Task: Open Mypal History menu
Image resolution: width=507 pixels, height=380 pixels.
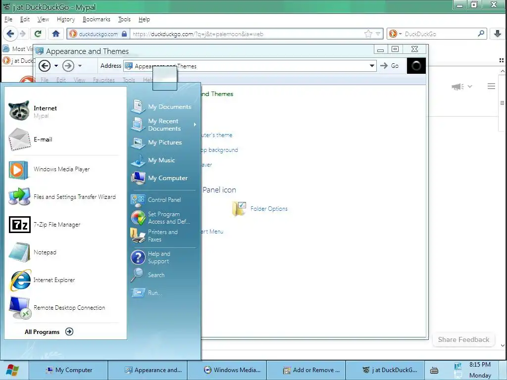Action: (x=66, y=19)
